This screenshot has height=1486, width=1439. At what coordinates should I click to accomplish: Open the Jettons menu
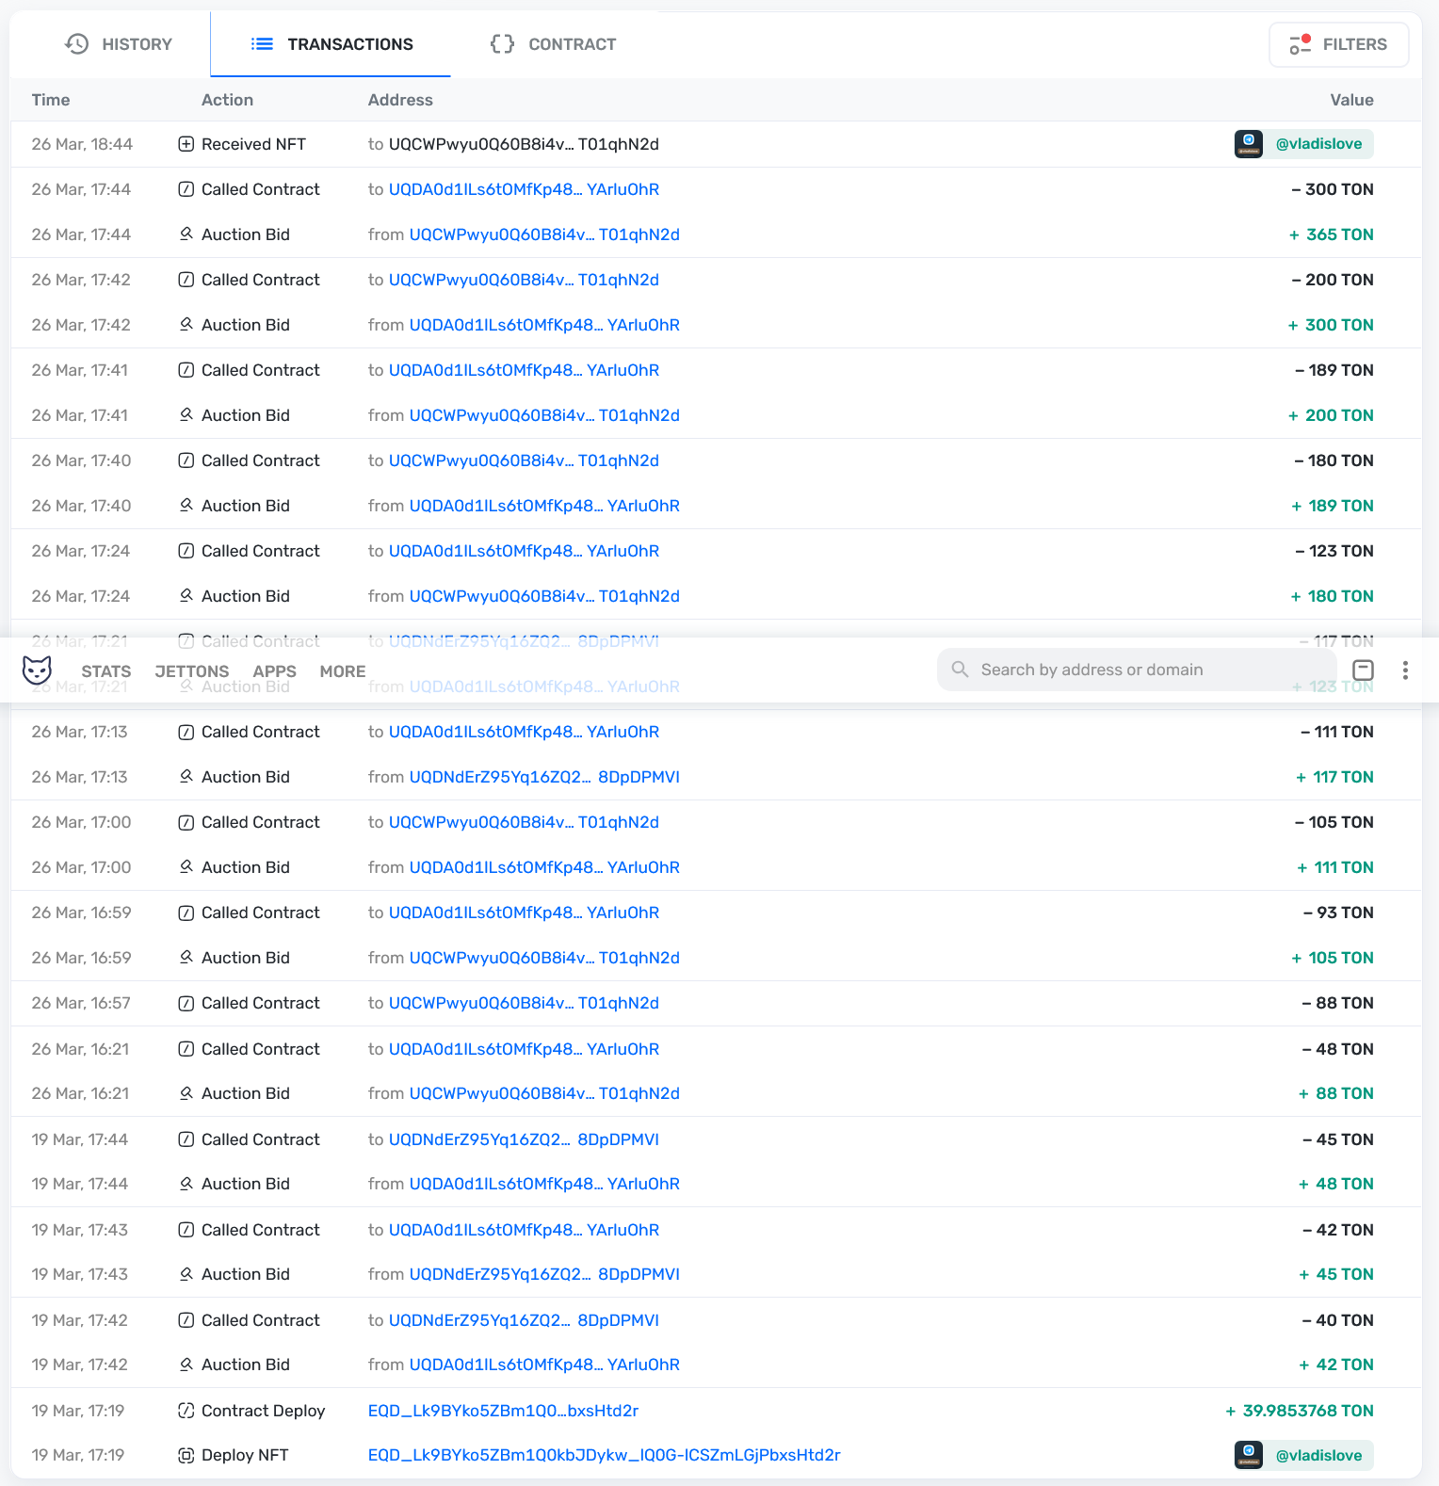pyautogui.click(x=192, y=671)
